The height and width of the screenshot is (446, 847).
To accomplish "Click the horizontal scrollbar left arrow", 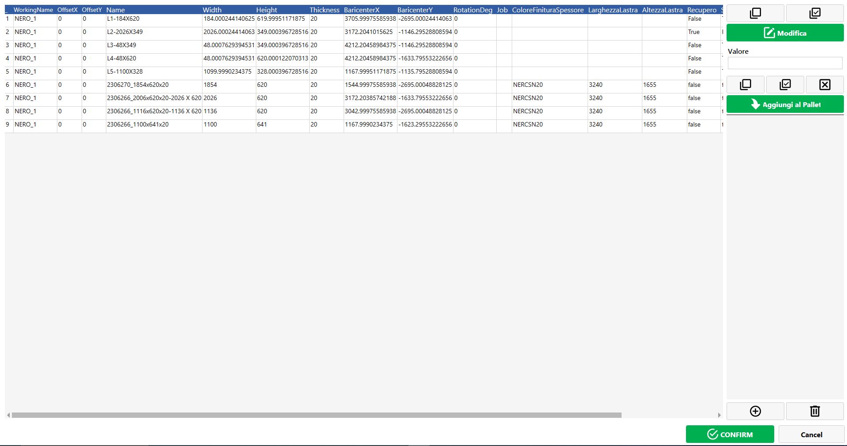I will pyautogui.click(x=8, y=415).
